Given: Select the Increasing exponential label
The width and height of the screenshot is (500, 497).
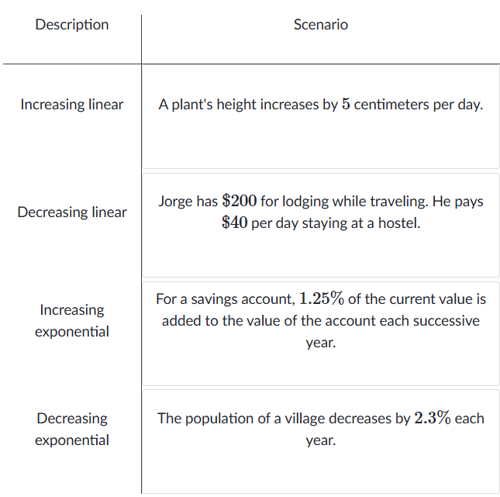Looking at the screenshot, I should pos(72,320).
